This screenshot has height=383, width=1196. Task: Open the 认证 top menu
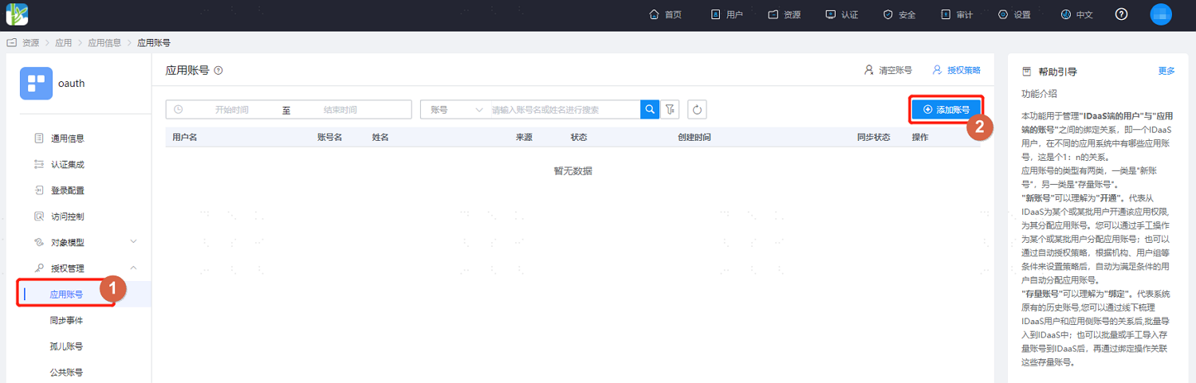click(841, 14)
